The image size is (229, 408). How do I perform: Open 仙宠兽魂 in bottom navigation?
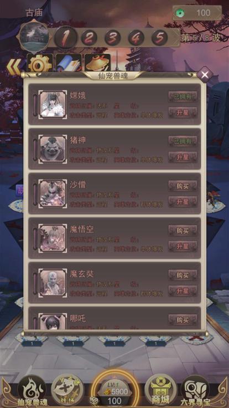(x=32, y=391)
